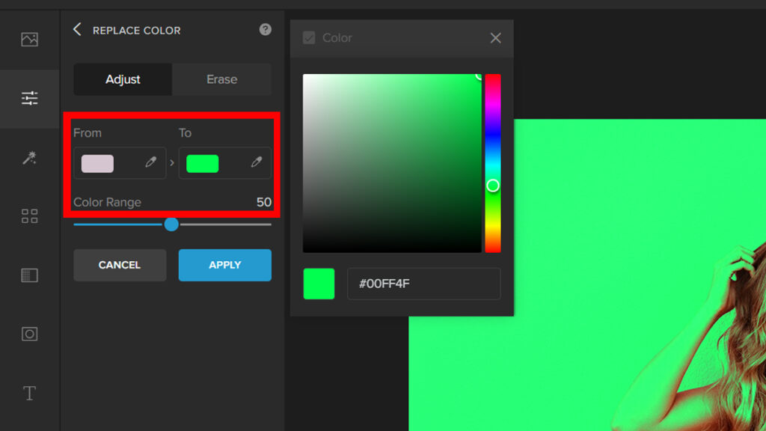
Task: Open the Elements grid icon in sidebar
Action: tap(30, 216)
